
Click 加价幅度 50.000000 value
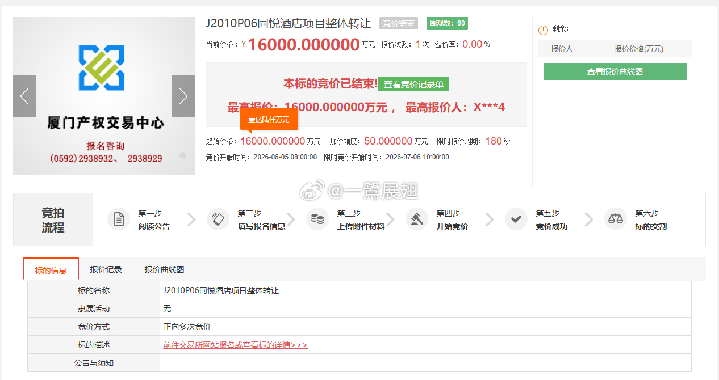[x=388, y=141]
